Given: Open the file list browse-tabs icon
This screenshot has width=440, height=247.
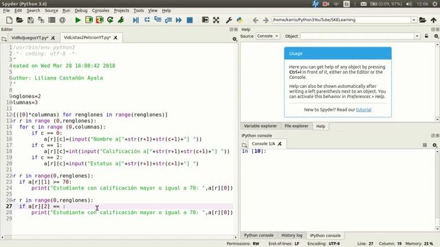Looking at the screenshot, I should (x=52, y=20).
